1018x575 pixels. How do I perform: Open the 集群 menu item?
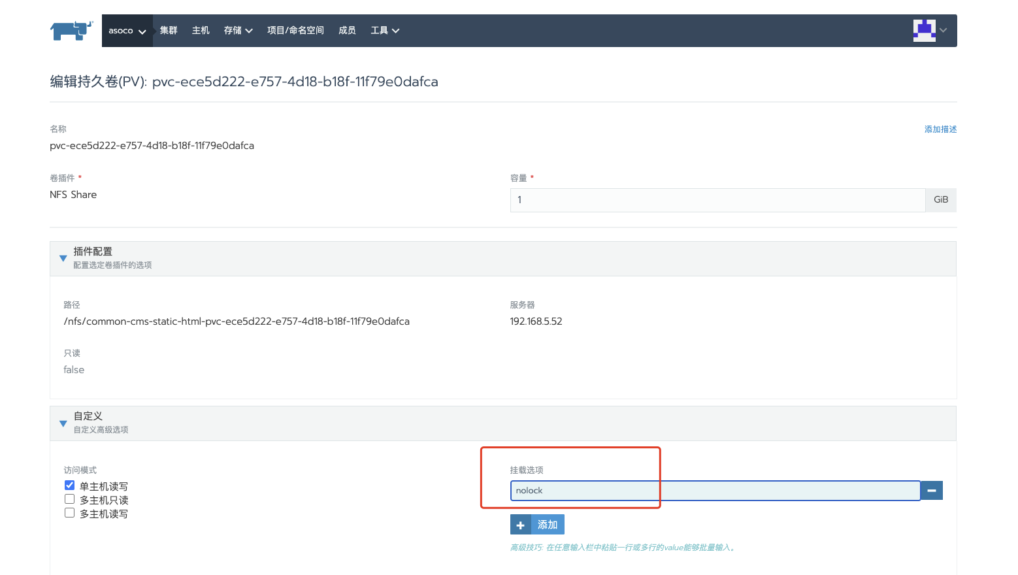(x=169, y=31)
